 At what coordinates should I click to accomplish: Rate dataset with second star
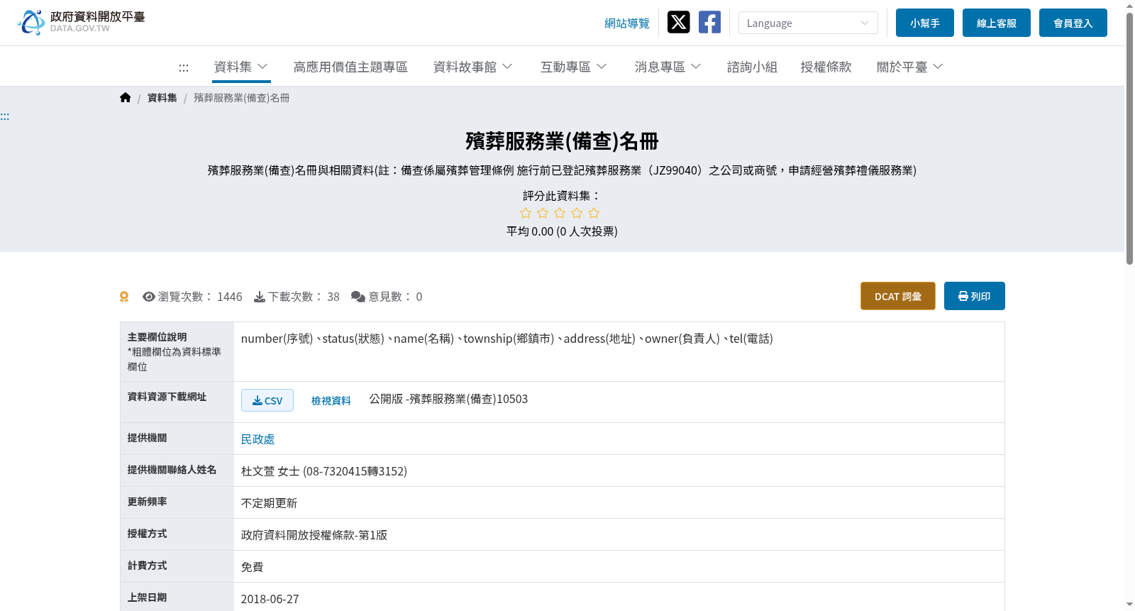pos(543,213)
